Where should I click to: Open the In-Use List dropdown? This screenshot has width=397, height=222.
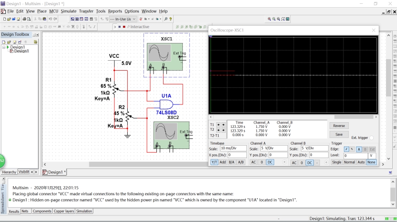coord(134,19)
